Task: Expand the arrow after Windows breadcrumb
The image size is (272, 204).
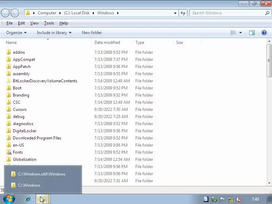Action: point(118,13)
